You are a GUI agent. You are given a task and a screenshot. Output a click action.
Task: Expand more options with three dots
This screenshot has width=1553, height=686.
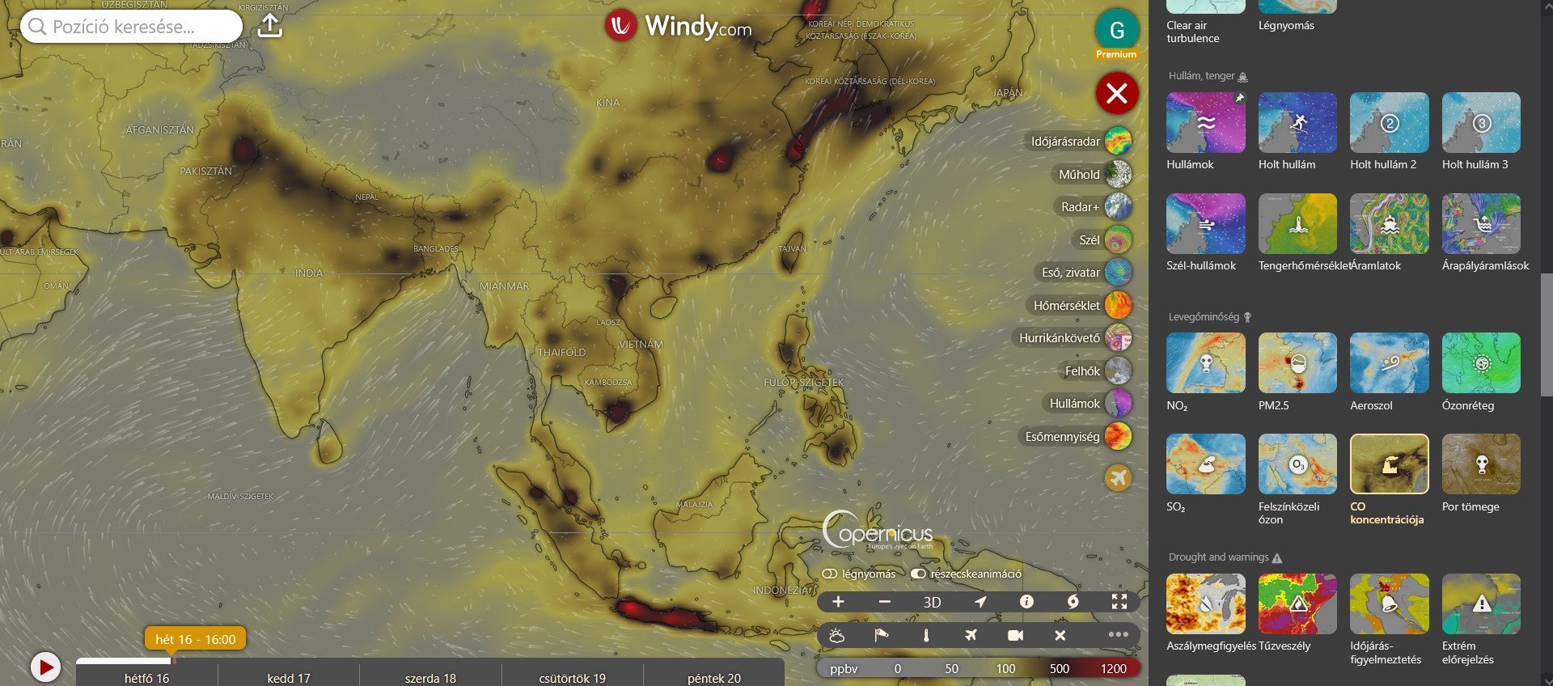pos(1118,635)
